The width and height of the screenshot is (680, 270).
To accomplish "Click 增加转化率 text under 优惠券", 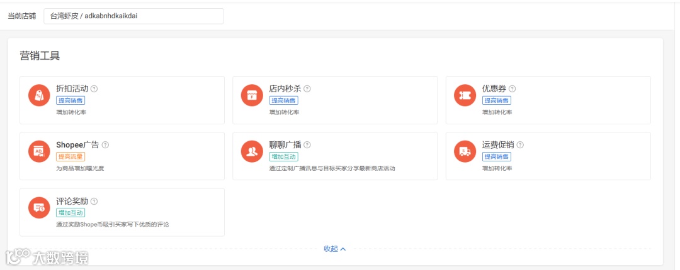I will pos(497,112).
